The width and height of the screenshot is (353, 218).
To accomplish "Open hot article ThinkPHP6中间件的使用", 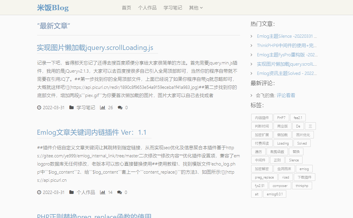I will point(287,46).
